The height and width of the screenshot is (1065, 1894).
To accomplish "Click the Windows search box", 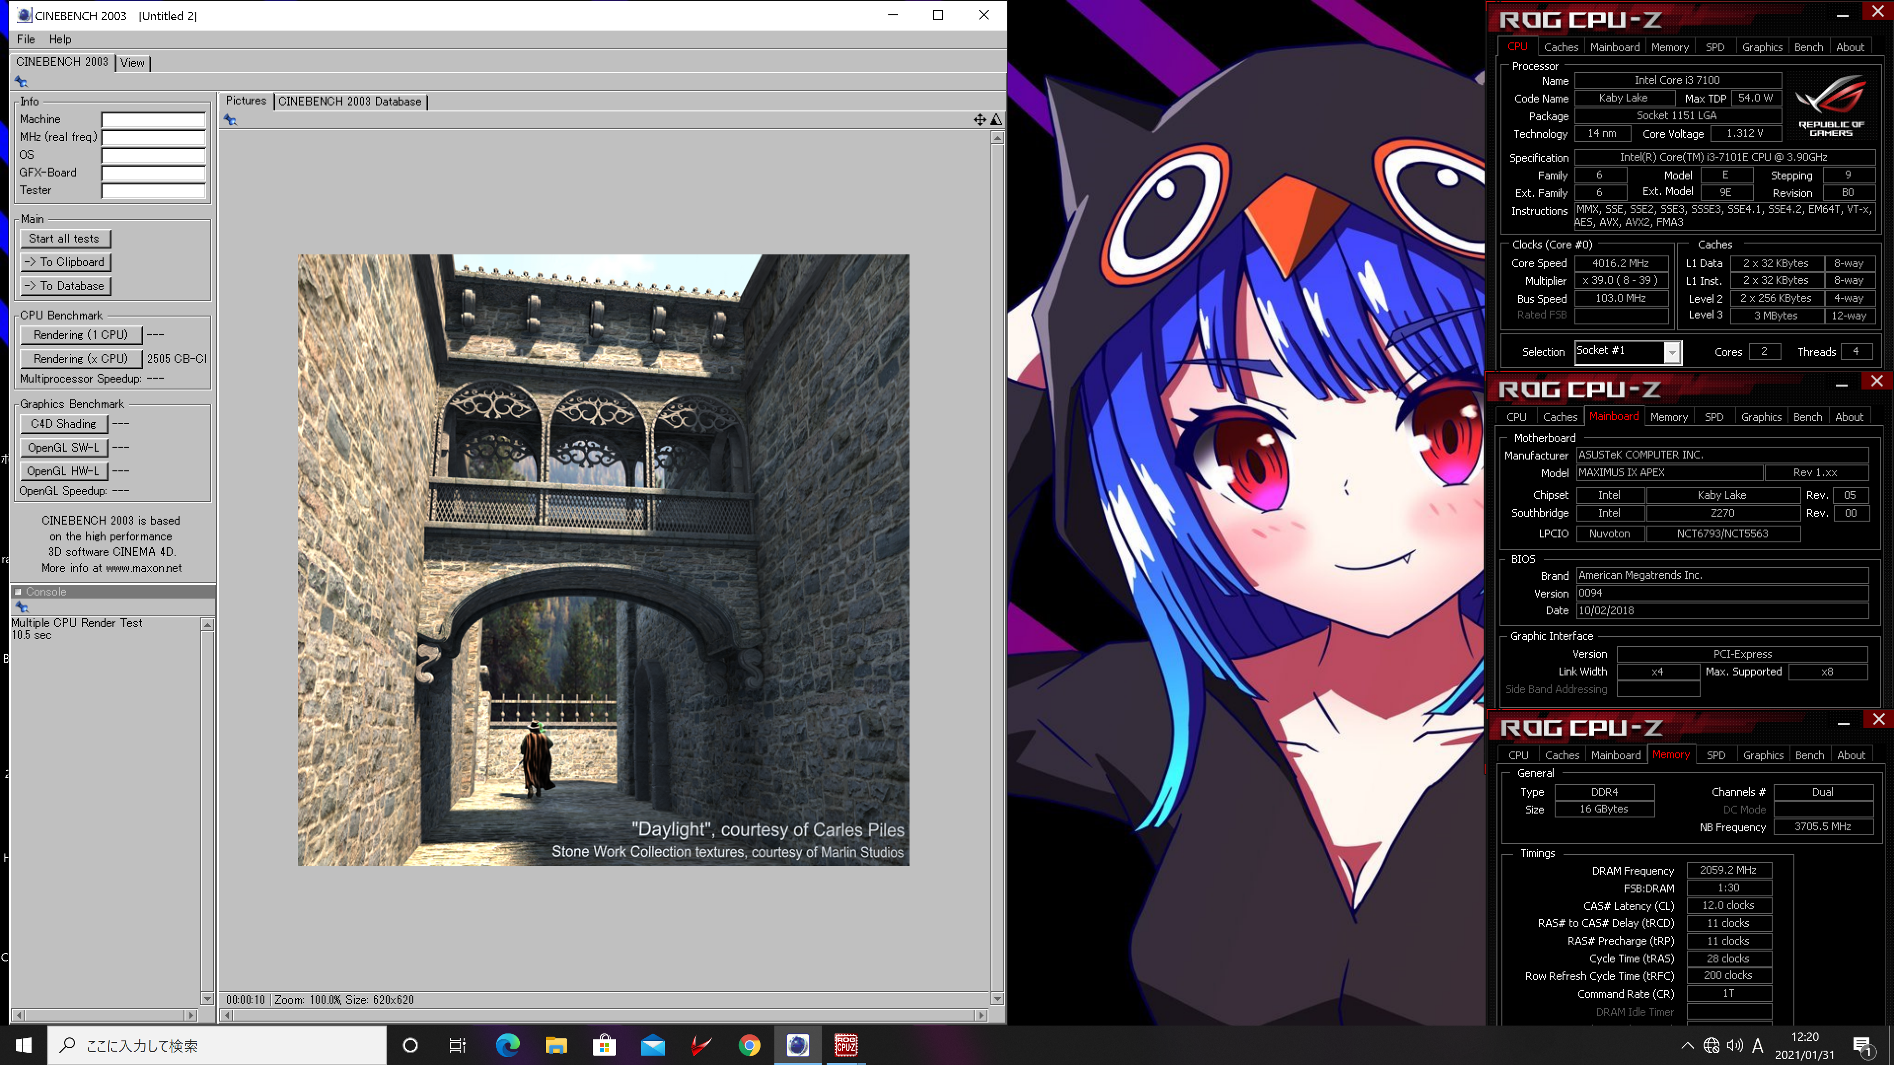I will coord(217,1045).
